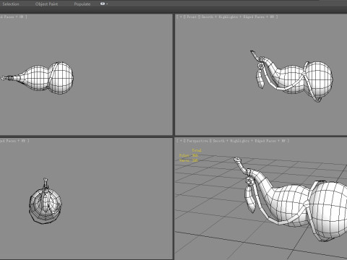Open the Selection ribbon tab
This screenshot has height=260, width=347.
[10, 4]
